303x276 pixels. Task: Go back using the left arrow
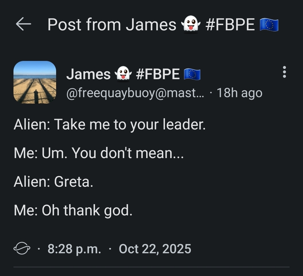coord(24,24)
